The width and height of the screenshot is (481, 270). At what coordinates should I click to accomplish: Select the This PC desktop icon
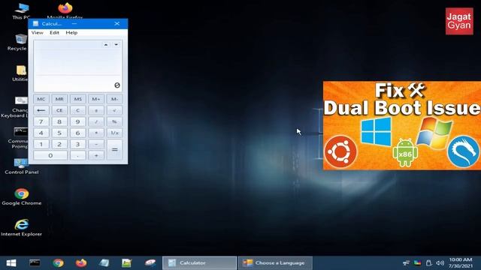(x=21, y=11)
